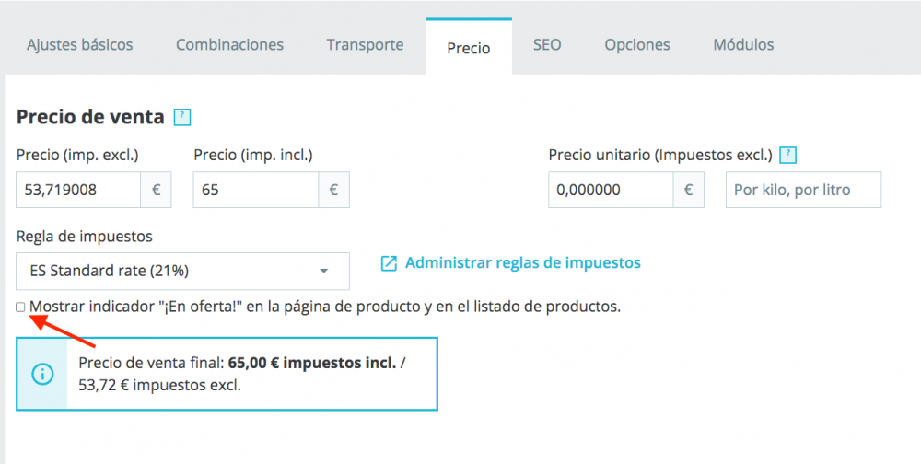Image resolution: width=921 pixels, height=464 pixels.
Task: Click the Por kilo, por litro field
Action: [x=803, y=191]
